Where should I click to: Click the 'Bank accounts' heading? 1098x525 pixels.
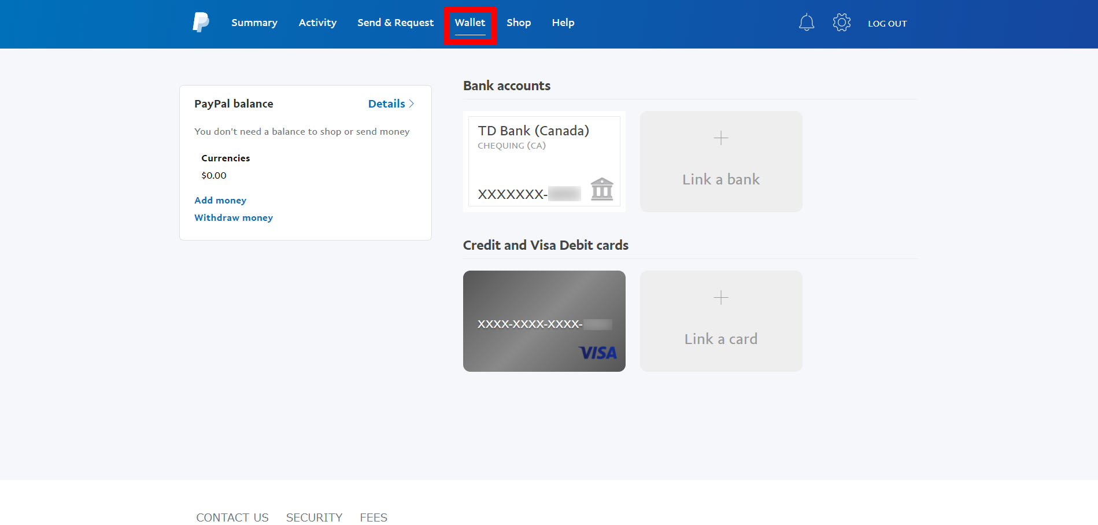coord(507,86)
